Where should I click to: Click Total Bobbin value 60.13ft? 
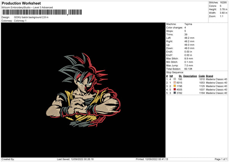click(188, 69)
